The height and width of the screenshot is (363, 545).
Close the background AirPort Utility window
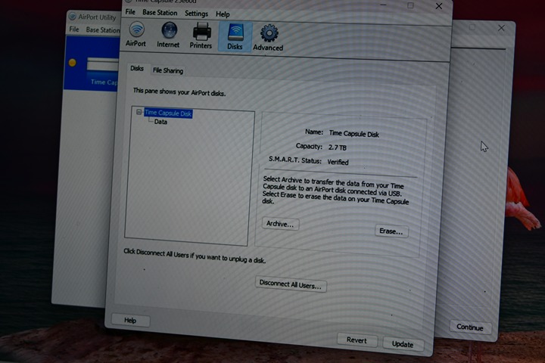(501, 28)
